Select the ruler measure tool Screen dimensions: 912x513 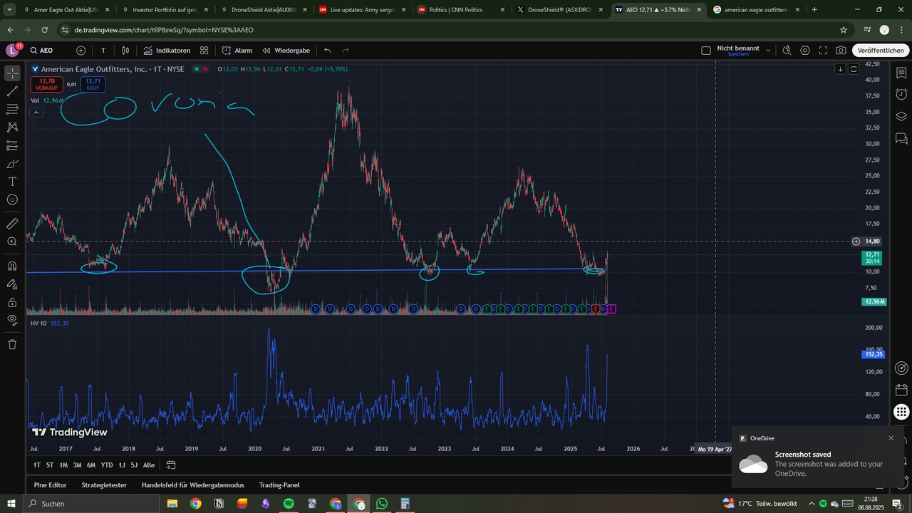[x=12, y=224]
